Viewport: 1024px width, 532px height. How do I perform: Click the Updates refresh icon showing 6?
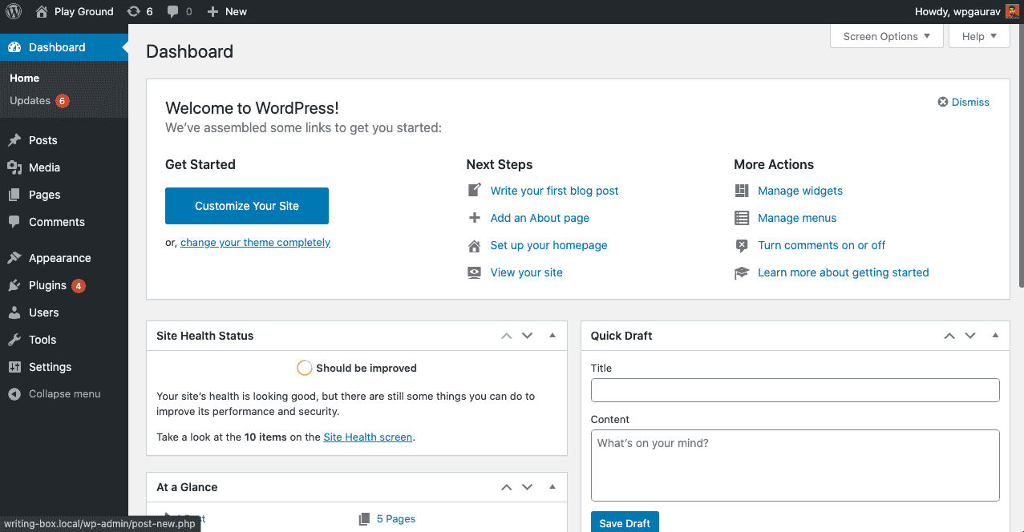pos(132,11)
